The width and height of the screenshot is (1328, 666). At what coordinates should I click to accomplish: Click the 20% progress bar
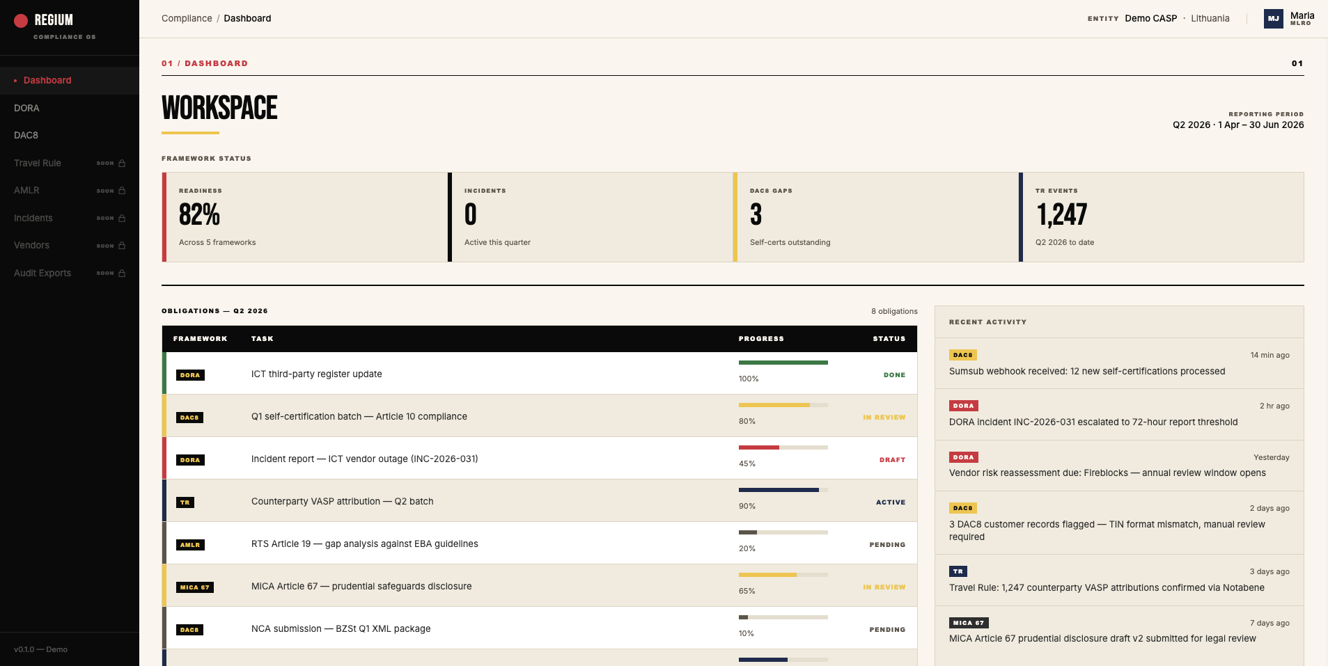pyautogui.click(x=783, y=532)
